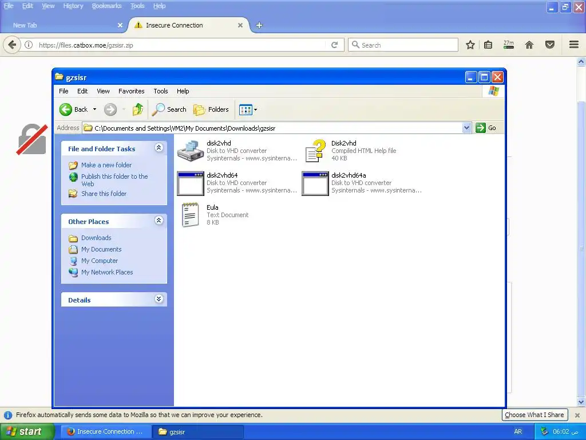
Task: Go to Firefox Home page icon
Action: pyautogui.click(x=529, y=45)
